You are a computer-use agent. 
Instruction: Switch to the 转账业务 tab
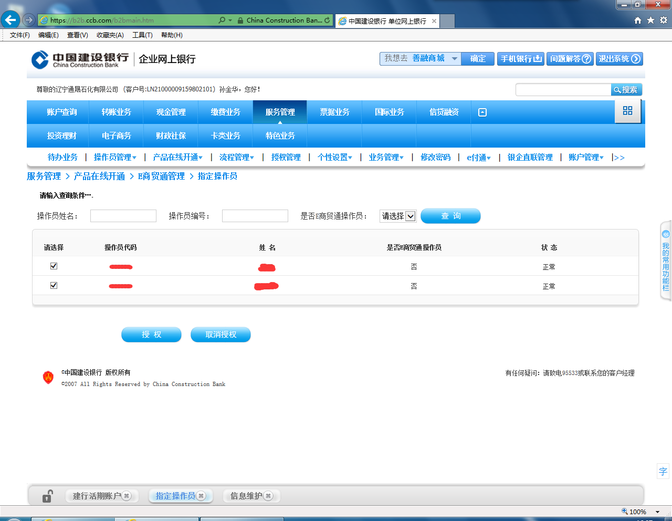(117, 112)
